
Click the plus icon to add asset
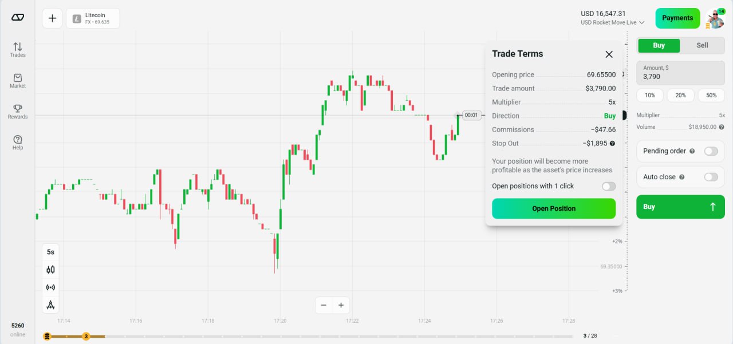coord(52,18)
